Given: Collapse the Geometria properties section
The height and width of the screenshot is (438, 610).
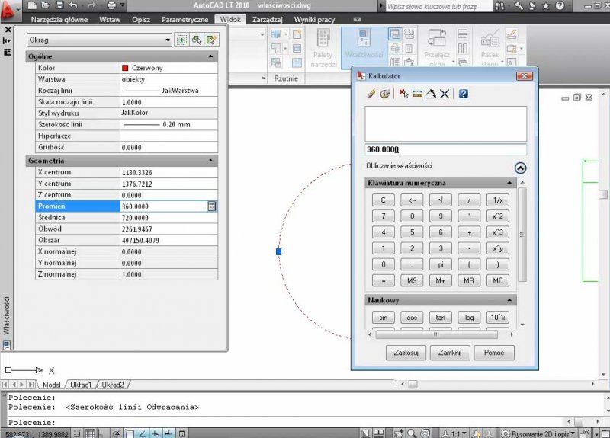Looking at the screenshot, I should coord(210,161).
